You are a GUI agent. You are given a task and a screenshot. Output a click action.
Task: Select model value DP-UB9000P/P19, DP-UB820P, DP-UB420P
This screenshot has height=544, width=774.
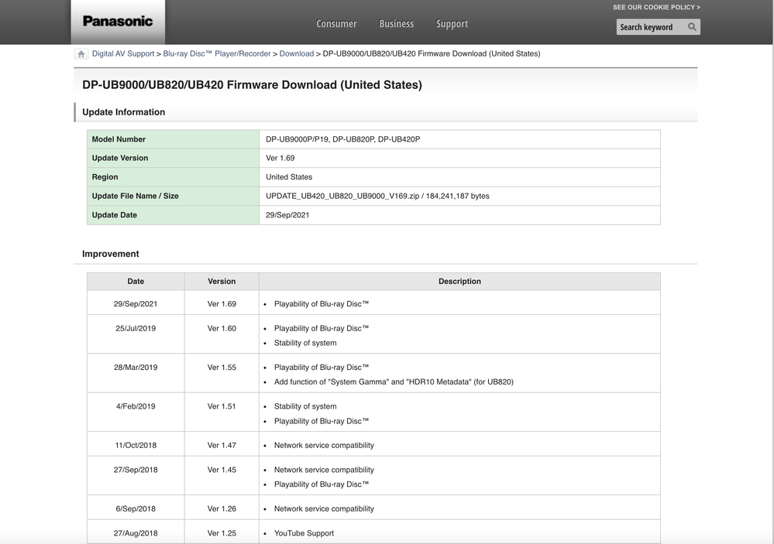click(x=342, y=139)
